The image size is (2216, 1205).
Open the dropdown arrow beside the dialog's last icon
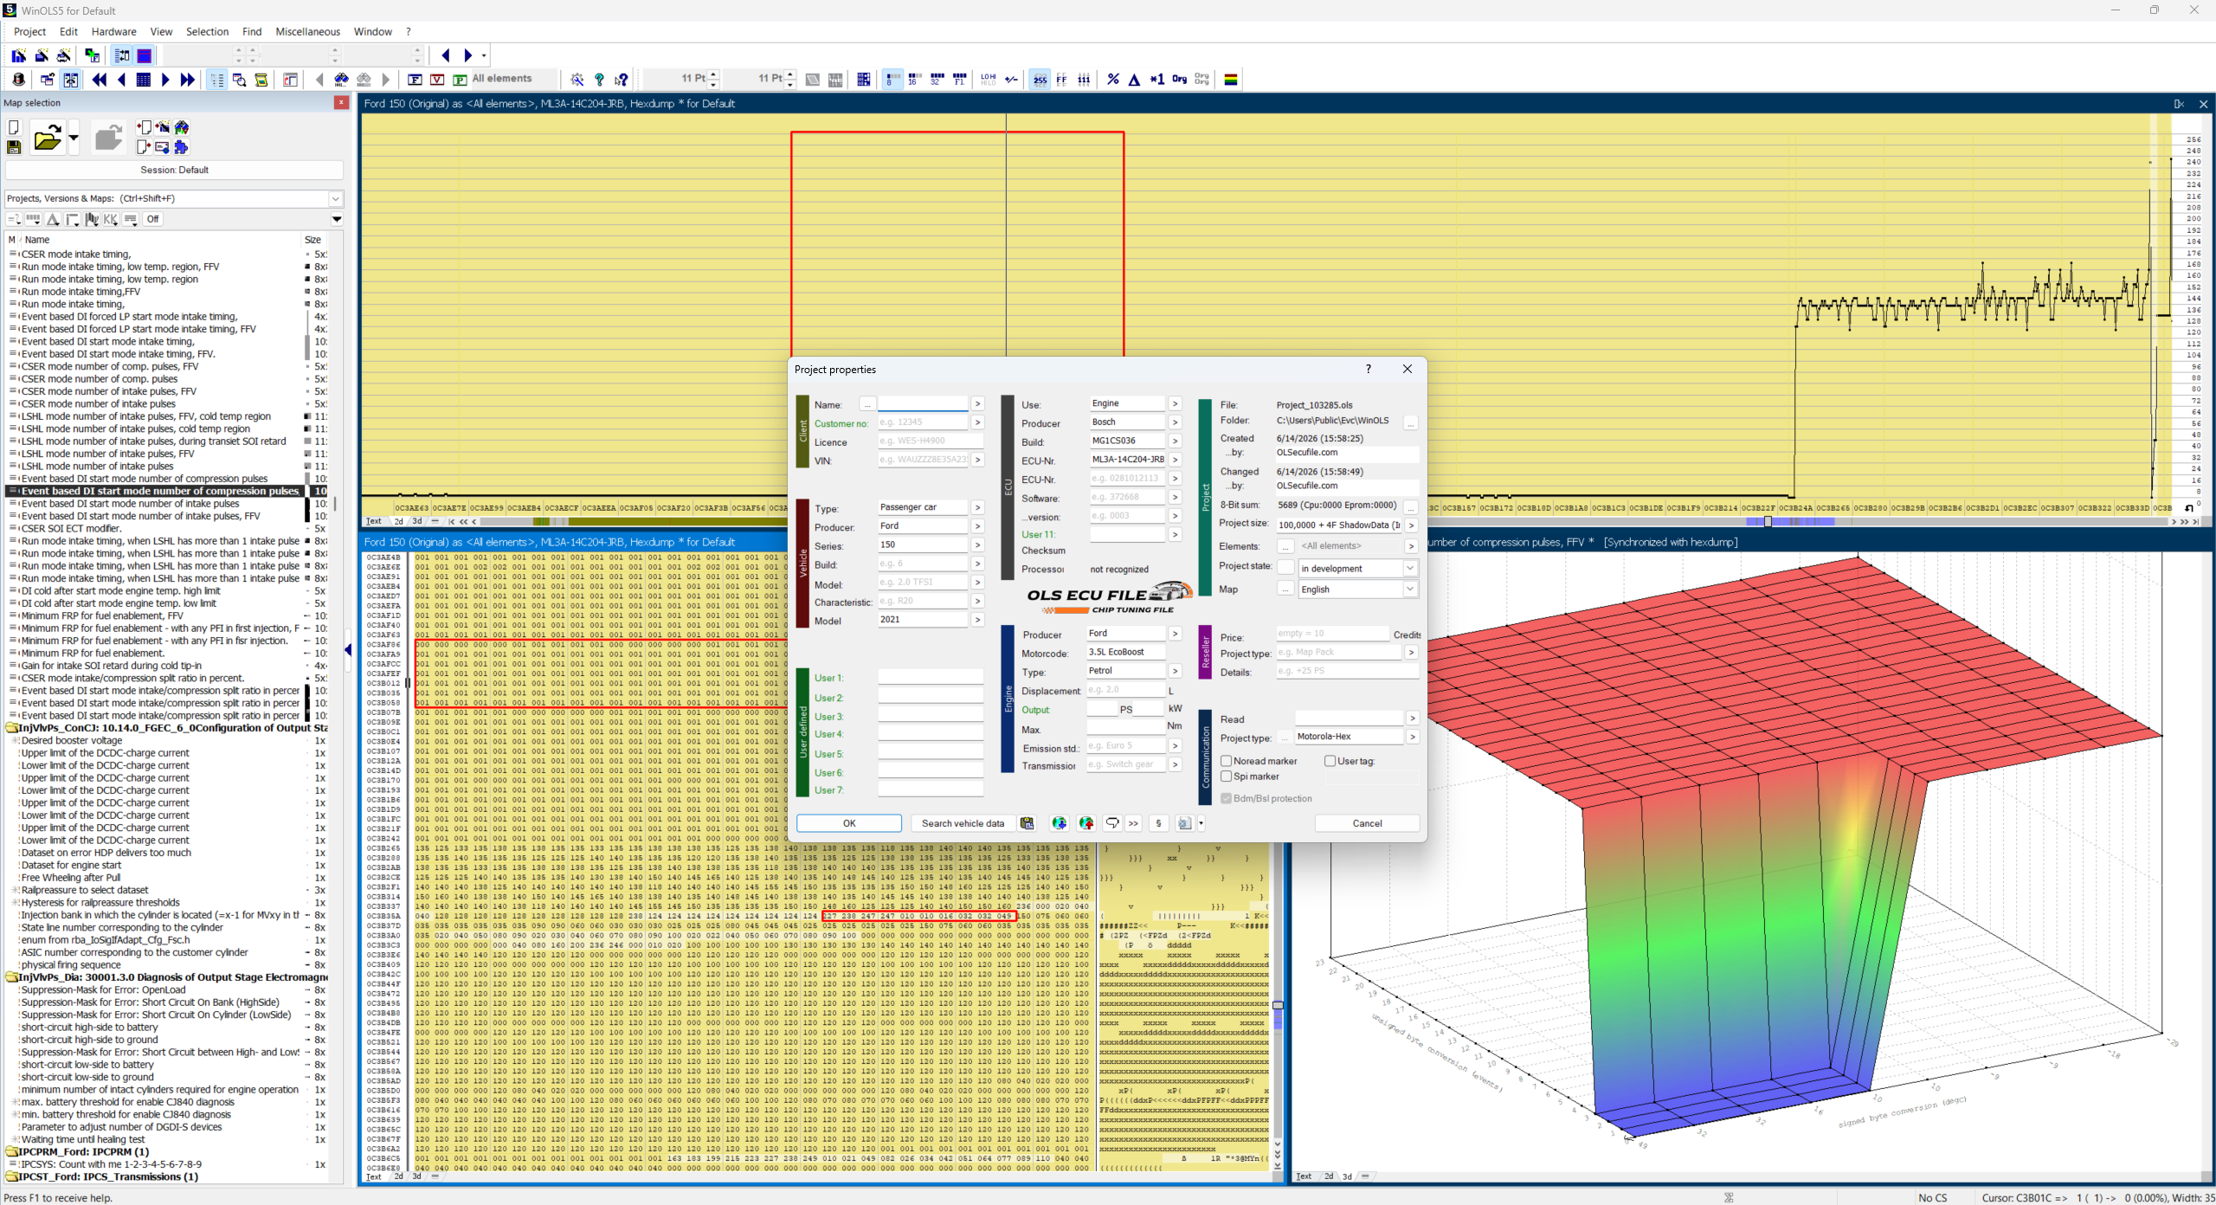pos(1201,823)
